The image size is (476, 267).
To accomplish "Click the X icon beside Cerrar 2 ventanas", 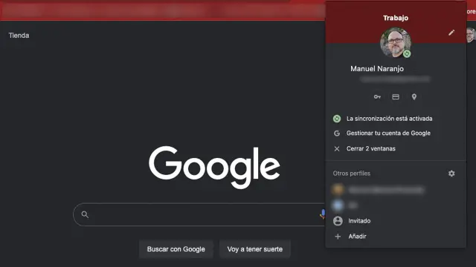I will [x=337, y=148].
